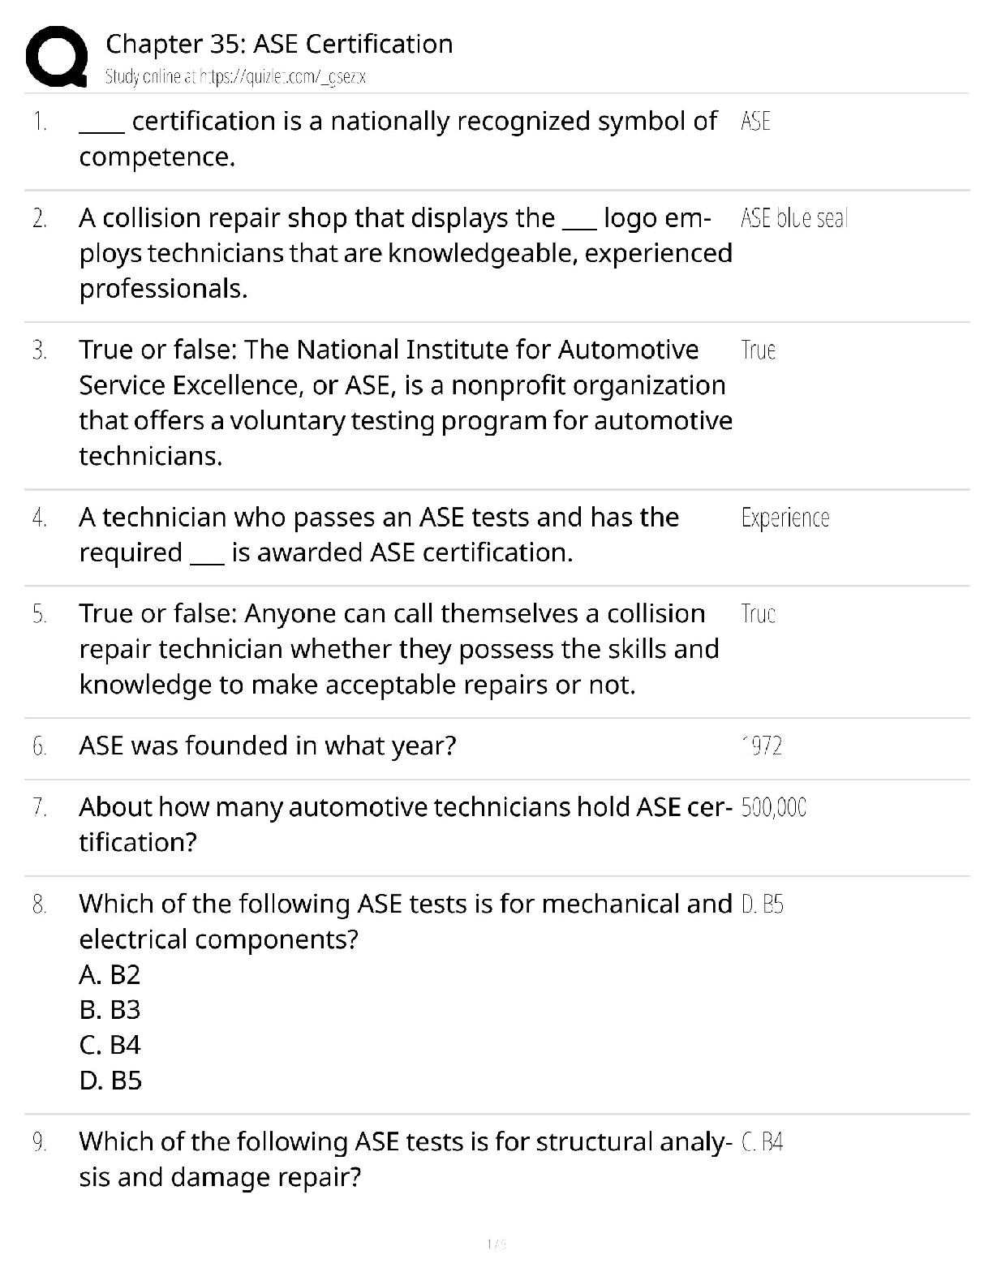Click the page number at the bottom
993x1285 pixels.
click(496, 1244)
